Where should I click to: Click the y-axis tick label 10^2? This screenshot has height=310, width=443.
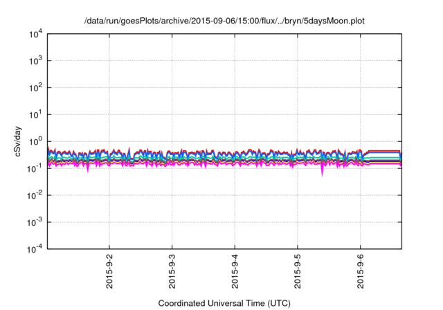pos(35,88)
